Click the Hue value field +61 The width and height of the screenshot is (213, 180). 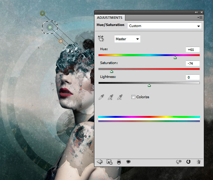click(x=193, y=49)
